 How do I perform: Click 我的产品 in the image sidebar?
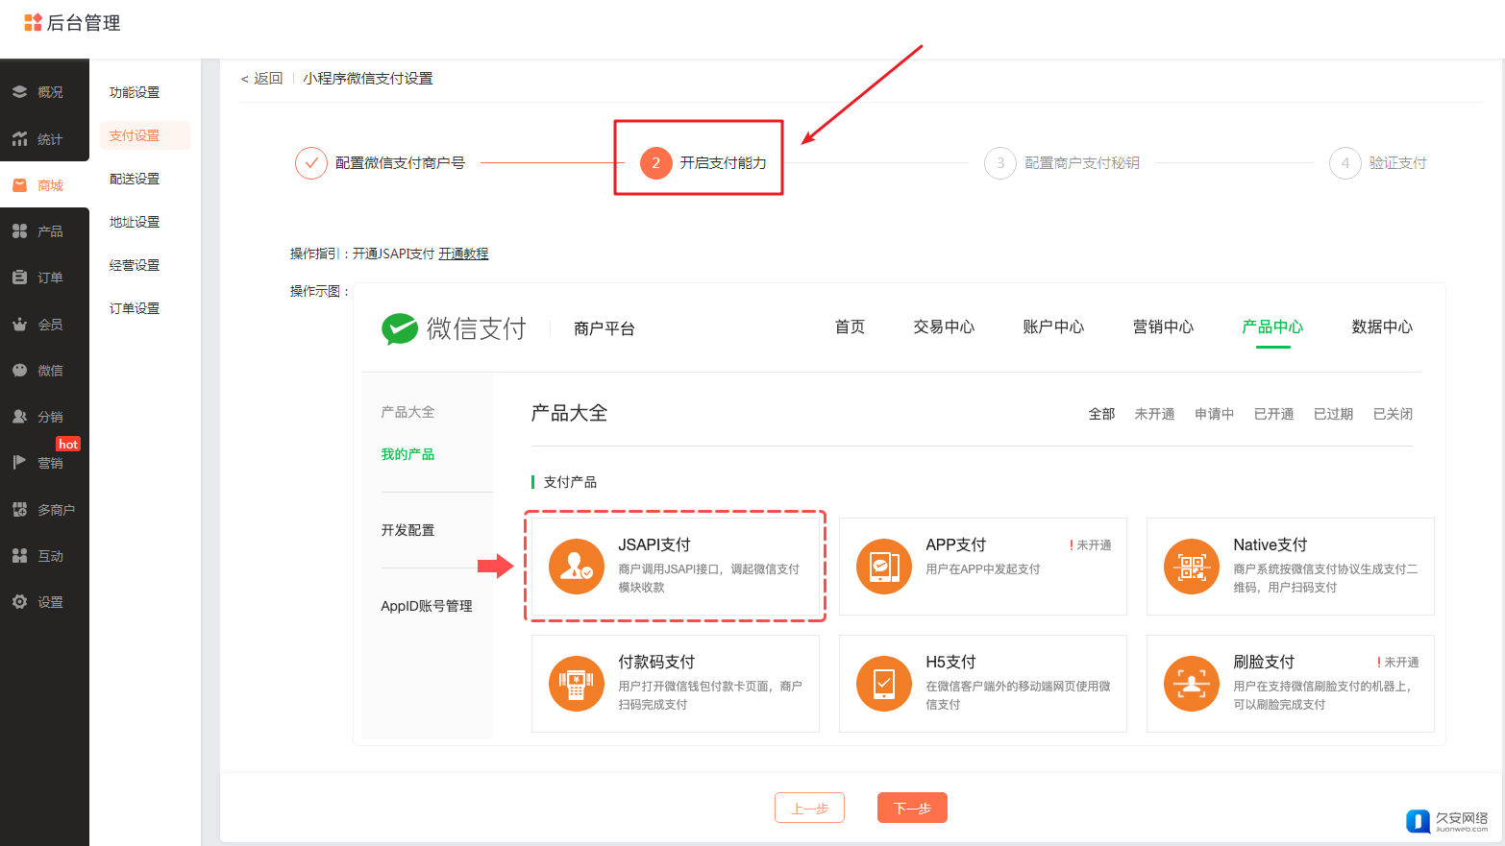click(407, 454)
